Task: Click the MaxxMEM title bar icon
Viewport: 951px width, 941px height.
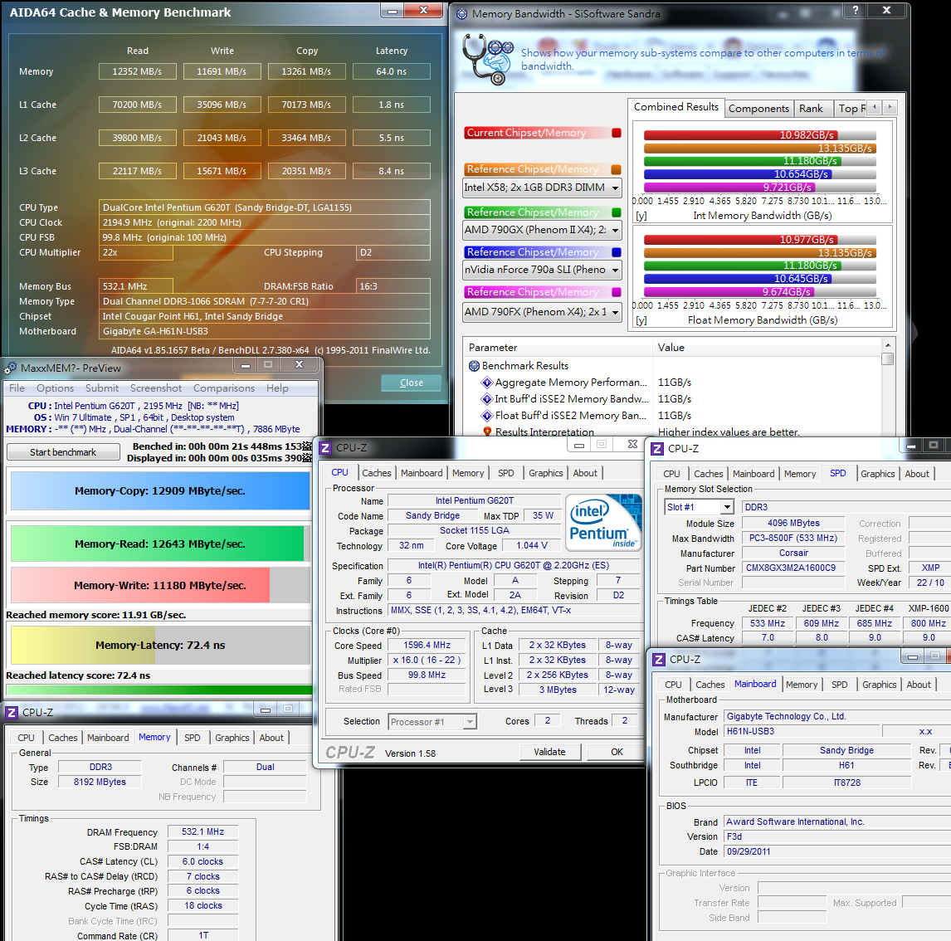Action: (10, 368)
